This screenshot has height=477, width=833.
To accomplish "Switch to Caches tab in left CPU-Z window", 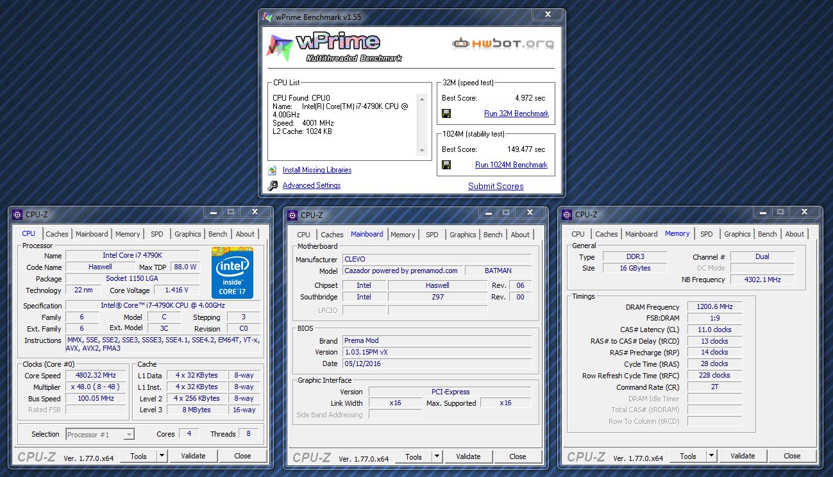I will (x=57, y=234).
